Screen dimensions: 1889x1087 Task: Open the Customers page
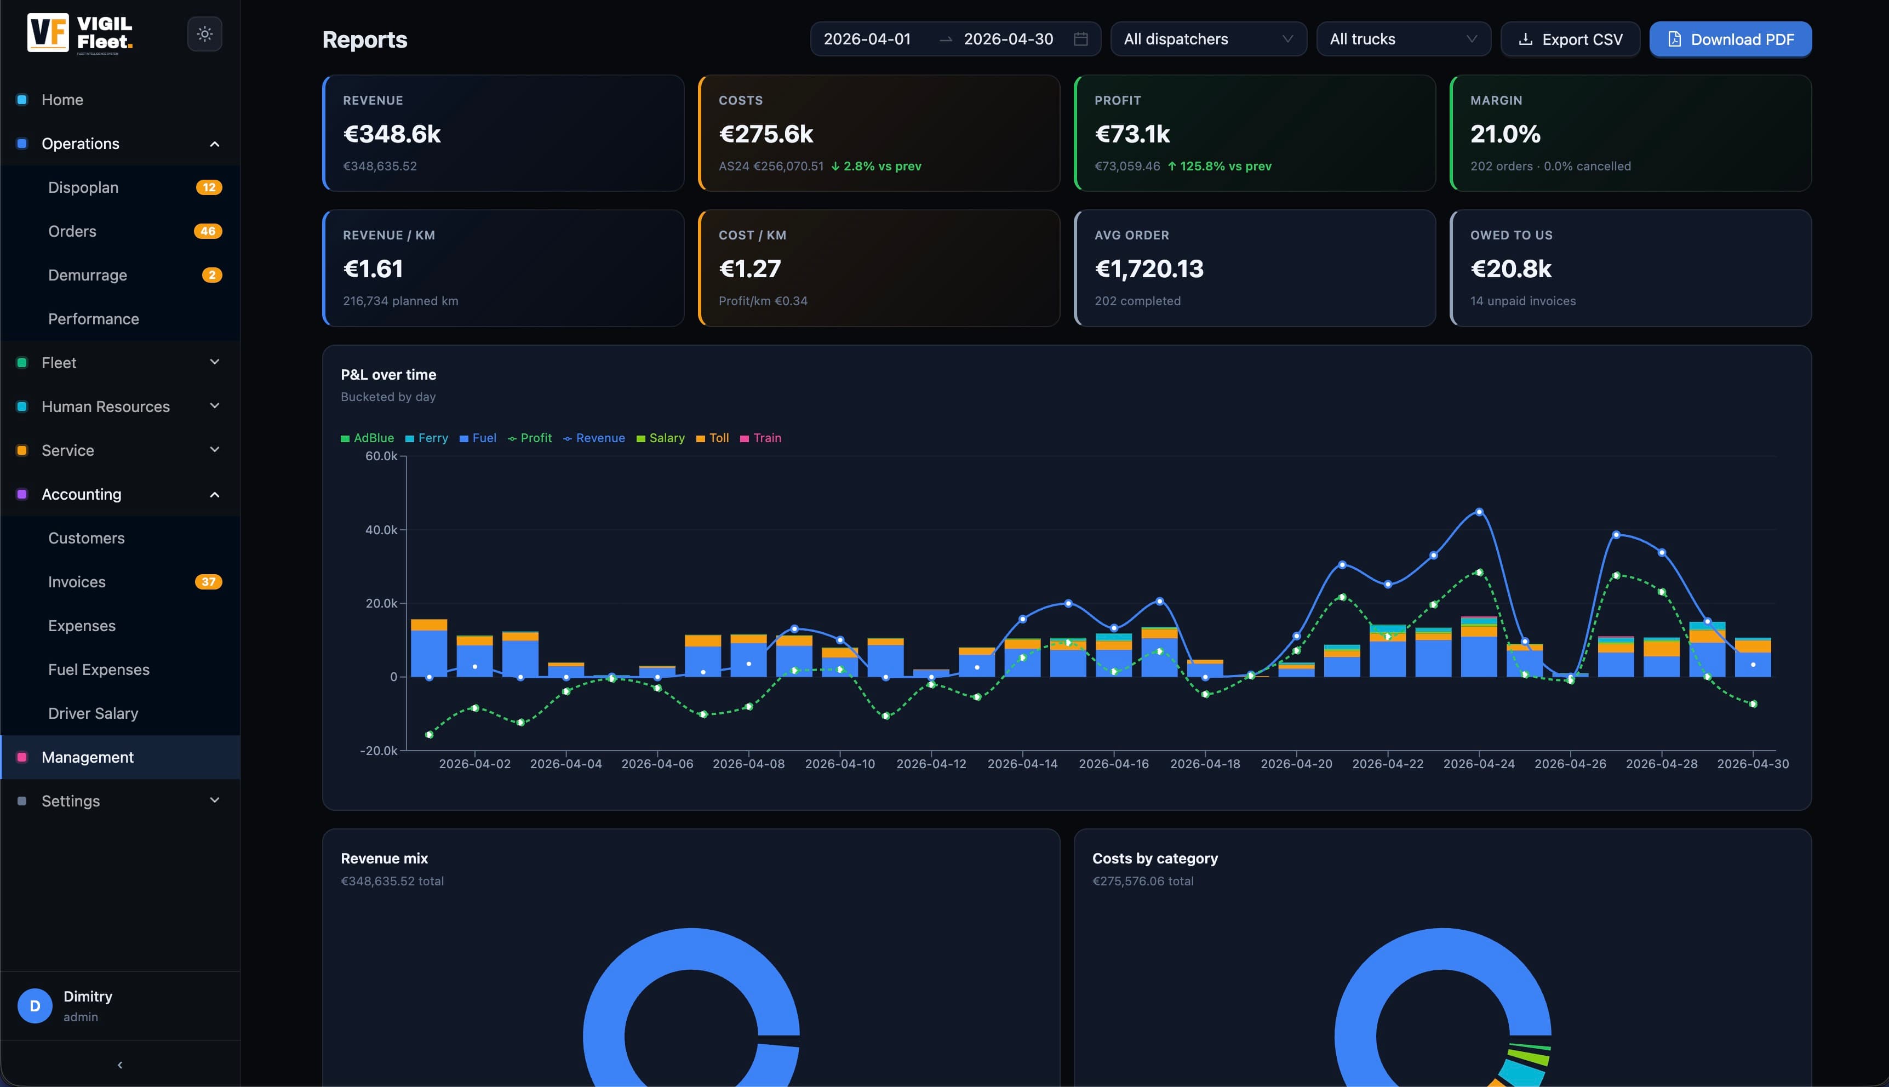tap(121, 538)
